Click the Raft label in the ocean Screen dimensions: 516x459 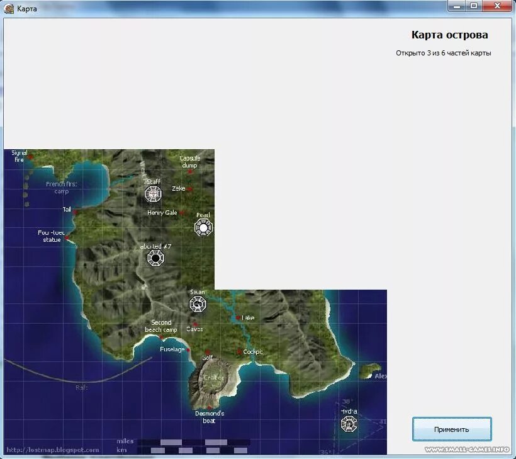click(x=81, y=388)
